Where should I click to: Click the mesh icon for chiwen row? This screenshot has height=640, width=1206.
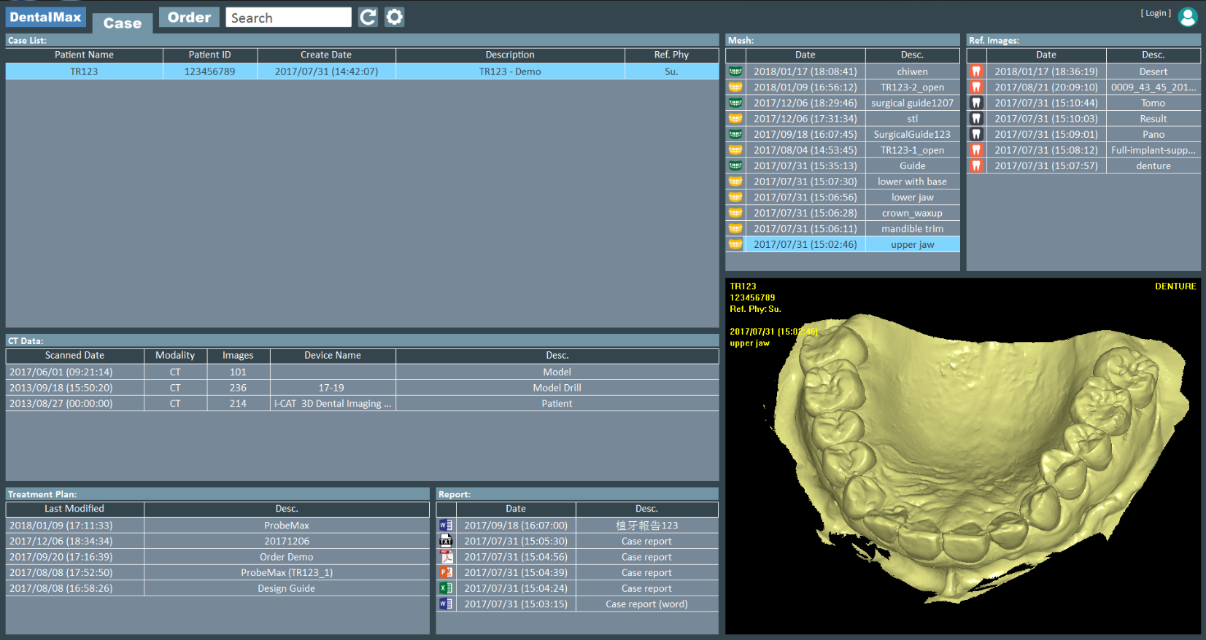pyautogui.click(x=735, y=71)
